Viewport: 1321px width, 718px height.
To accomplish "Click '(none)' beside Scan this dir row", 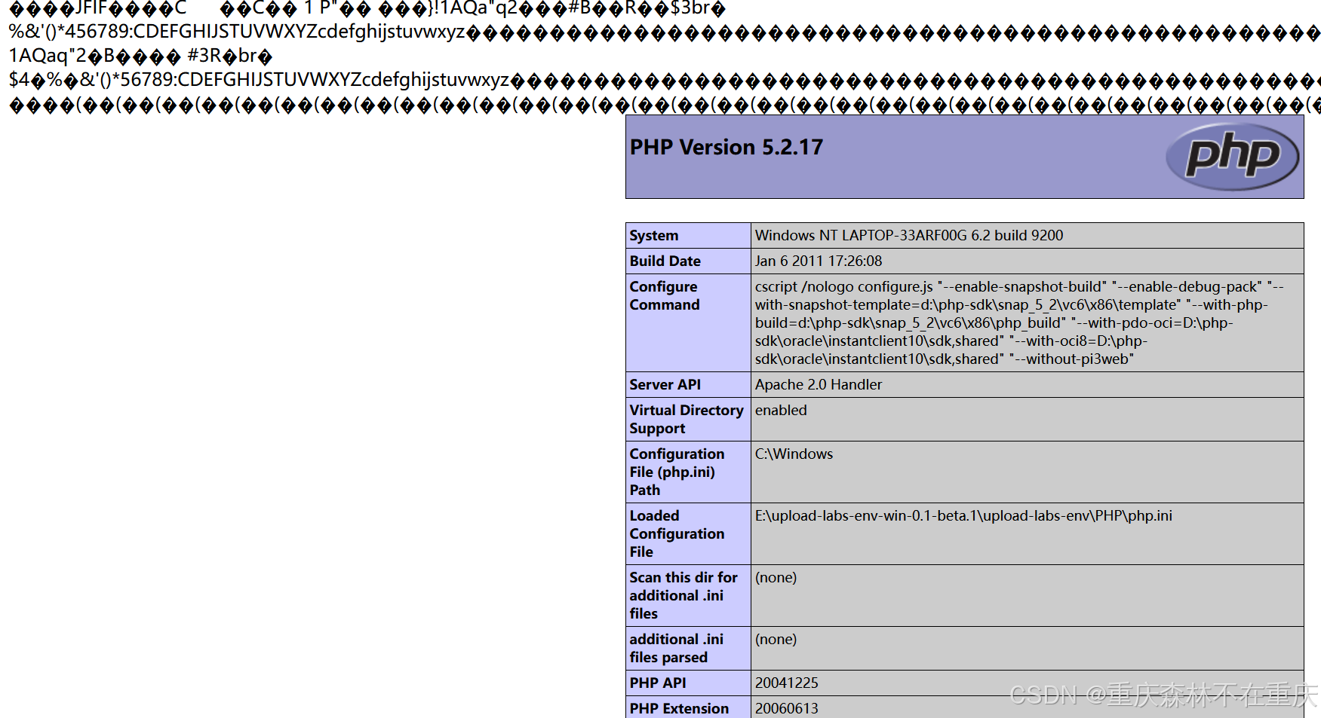I will coord(776,577).
